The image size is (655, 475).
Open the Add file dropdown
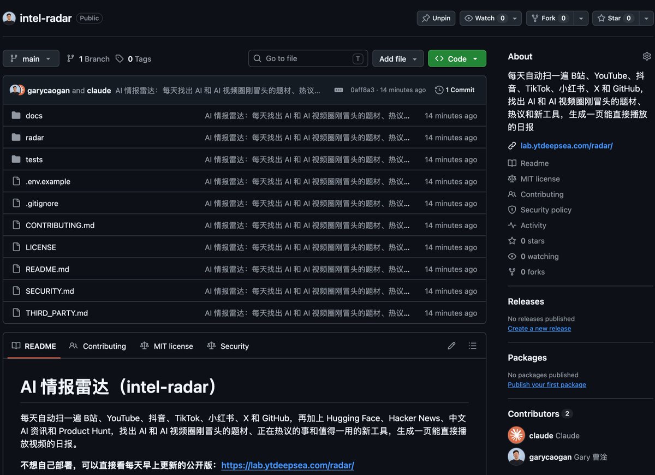(398, 58)
